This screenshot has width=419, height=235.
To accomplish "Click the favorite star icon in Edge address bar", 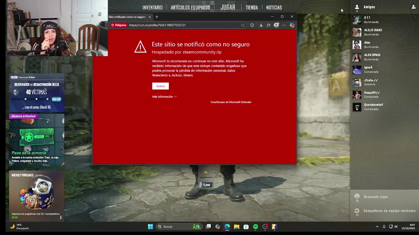I will pyautogui.click(x=243, y=25).
